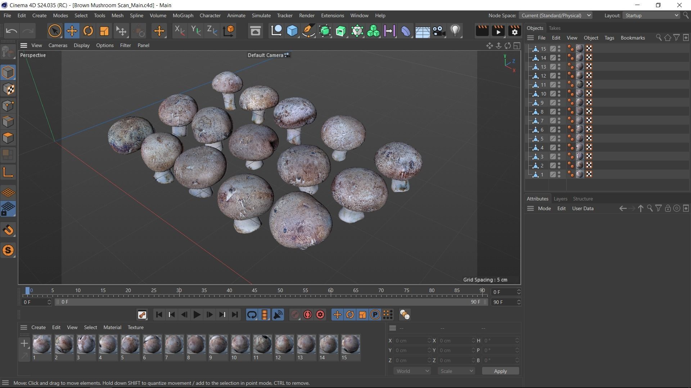Play the animation forwards

pos(197,315)
